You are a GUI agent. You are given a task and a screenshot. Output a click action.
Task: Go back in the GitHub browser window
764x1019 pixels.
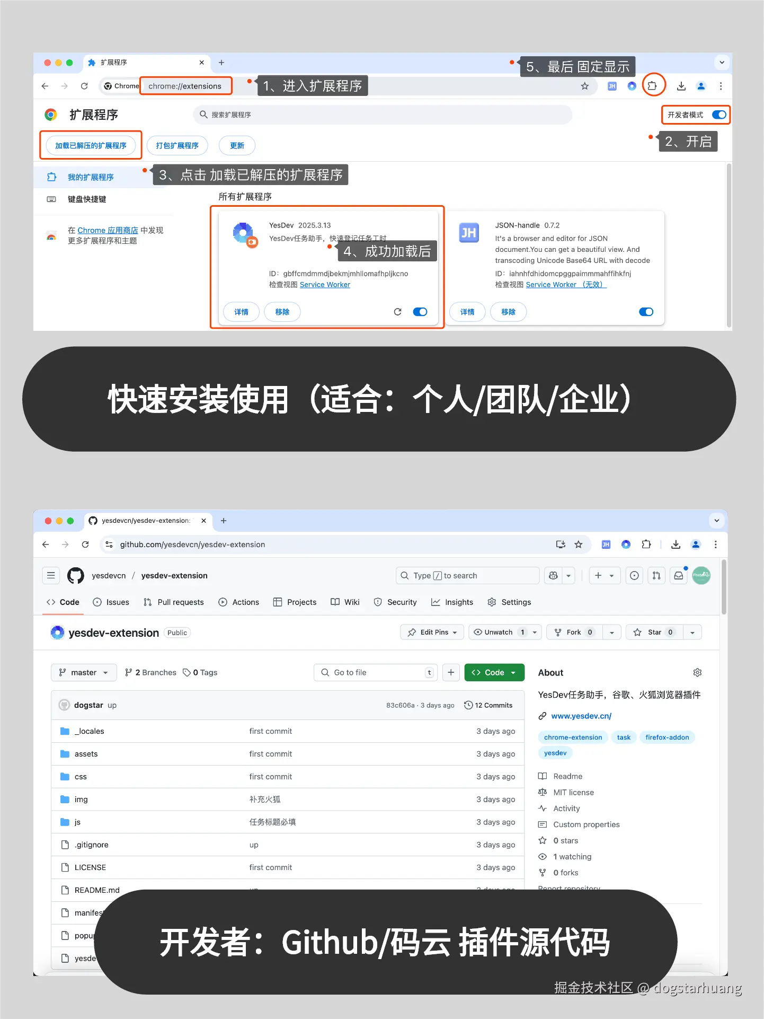coord(46,544)
